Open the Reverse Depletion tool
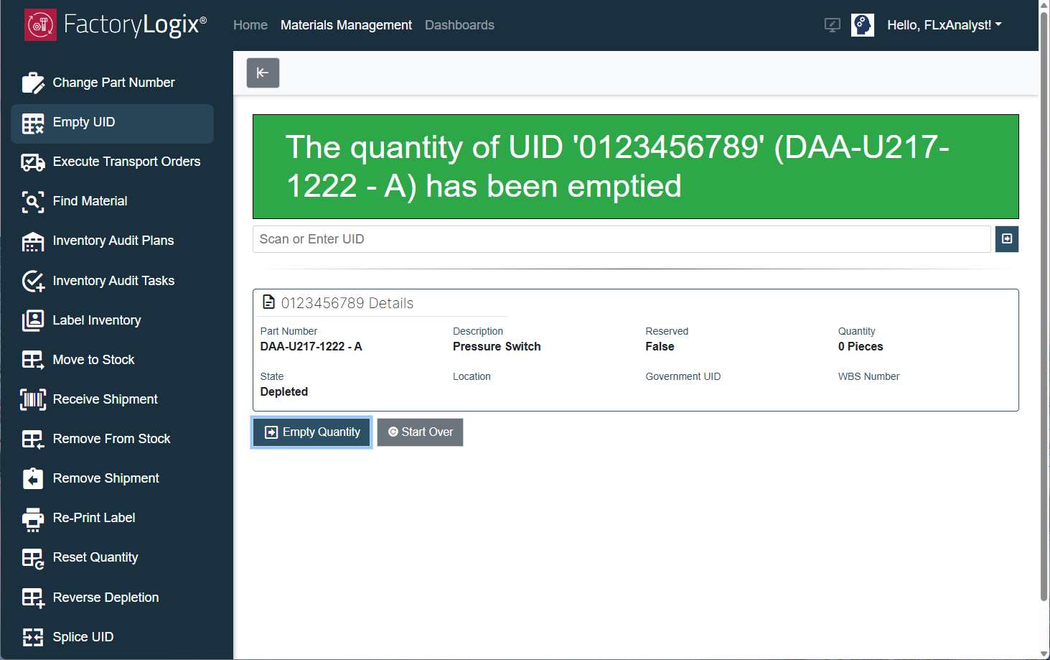 [106, 597]
